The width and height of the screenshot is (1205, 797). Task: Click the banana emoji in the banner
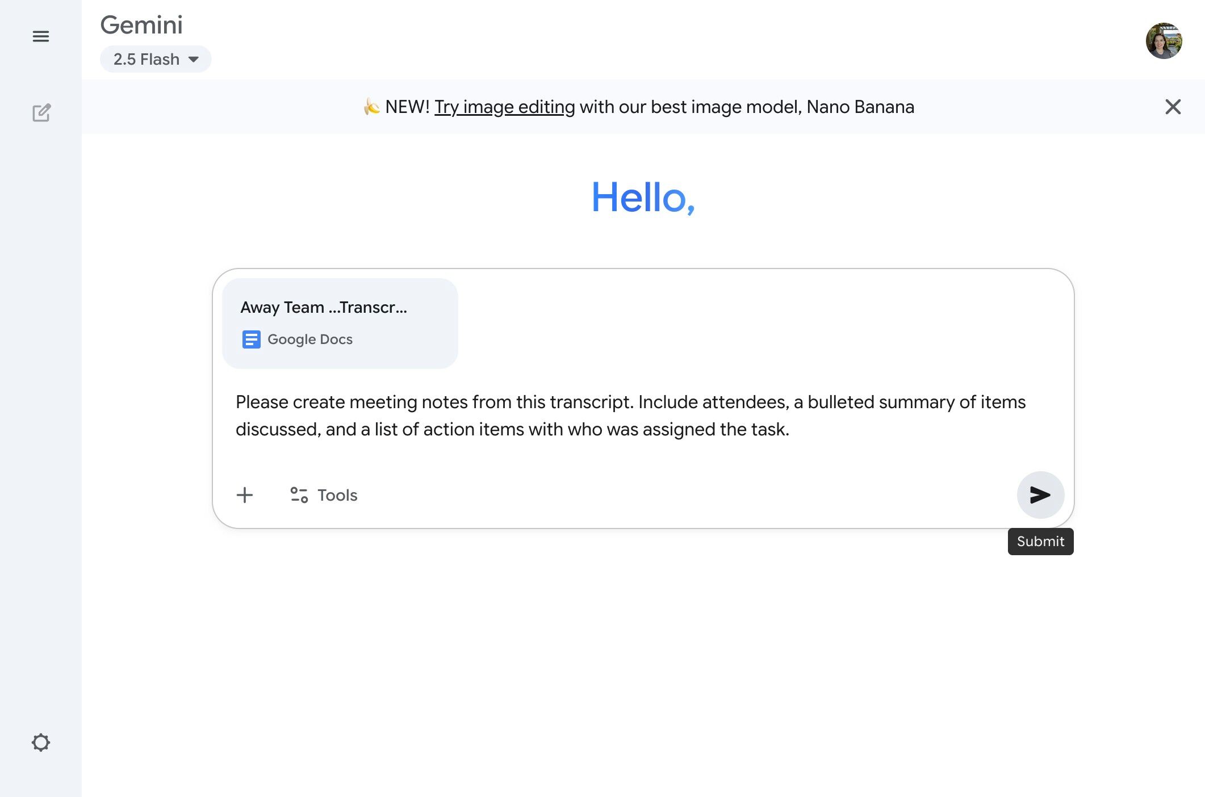(371, 106)
